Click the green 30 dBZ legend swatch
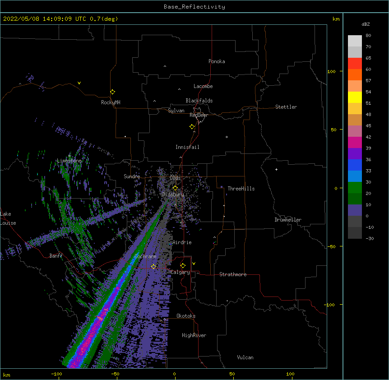Viewport: 389px width, 380px height. (x=355, y=188)
